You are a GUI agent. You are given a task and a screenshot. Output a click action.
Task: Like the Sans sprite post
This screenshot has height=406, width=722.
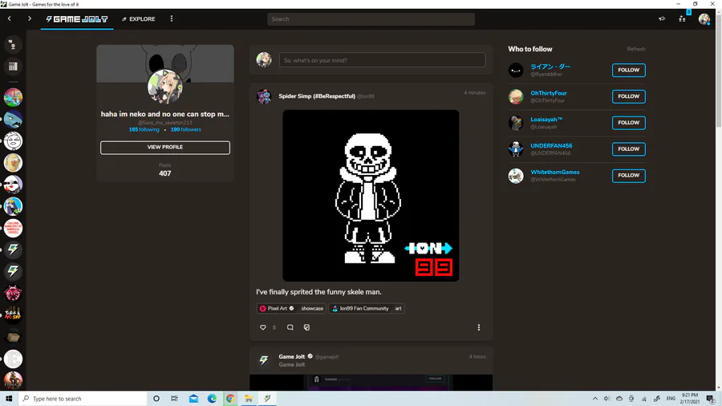point(263,327)
